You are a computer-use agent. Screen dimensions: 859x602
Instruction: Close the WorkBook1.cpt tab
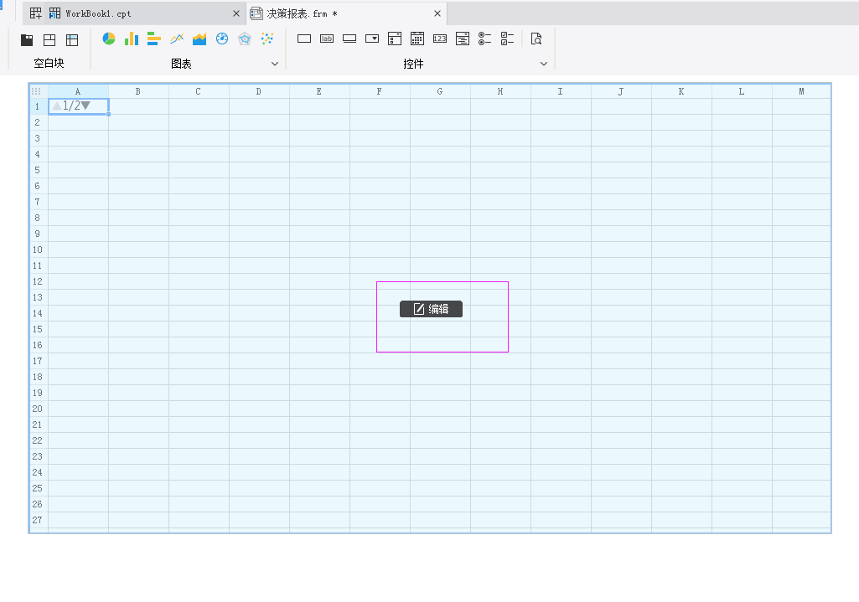(x=236, y=13)
